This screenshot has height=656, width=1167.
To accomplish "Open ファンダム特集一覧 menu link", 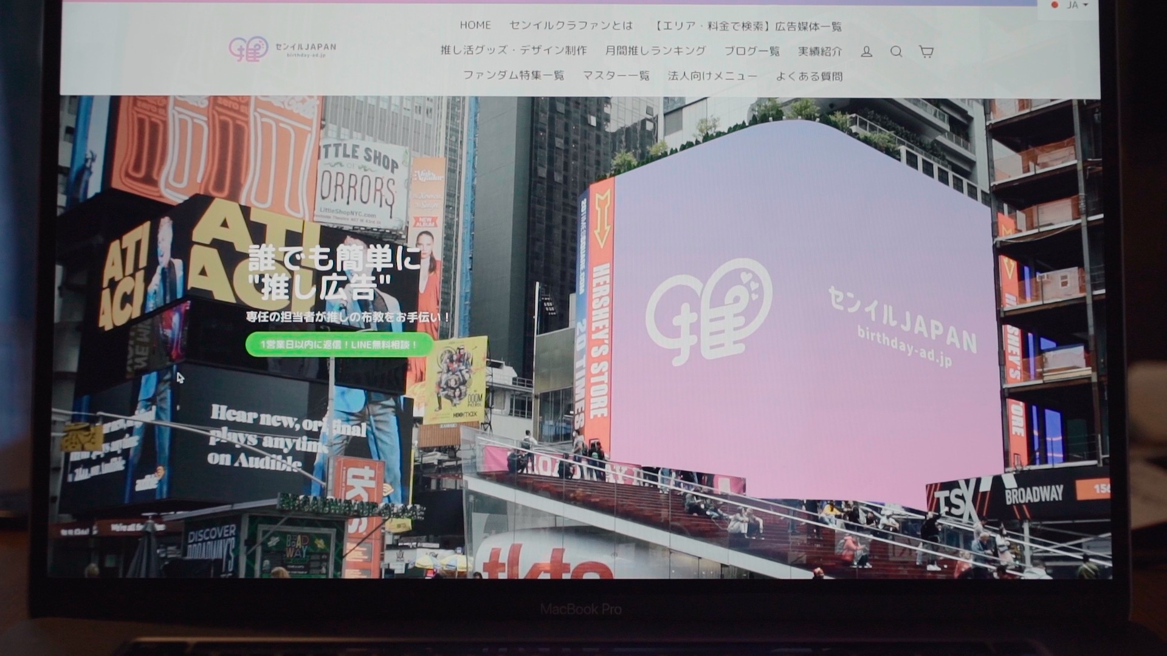I will coord(514,76).
